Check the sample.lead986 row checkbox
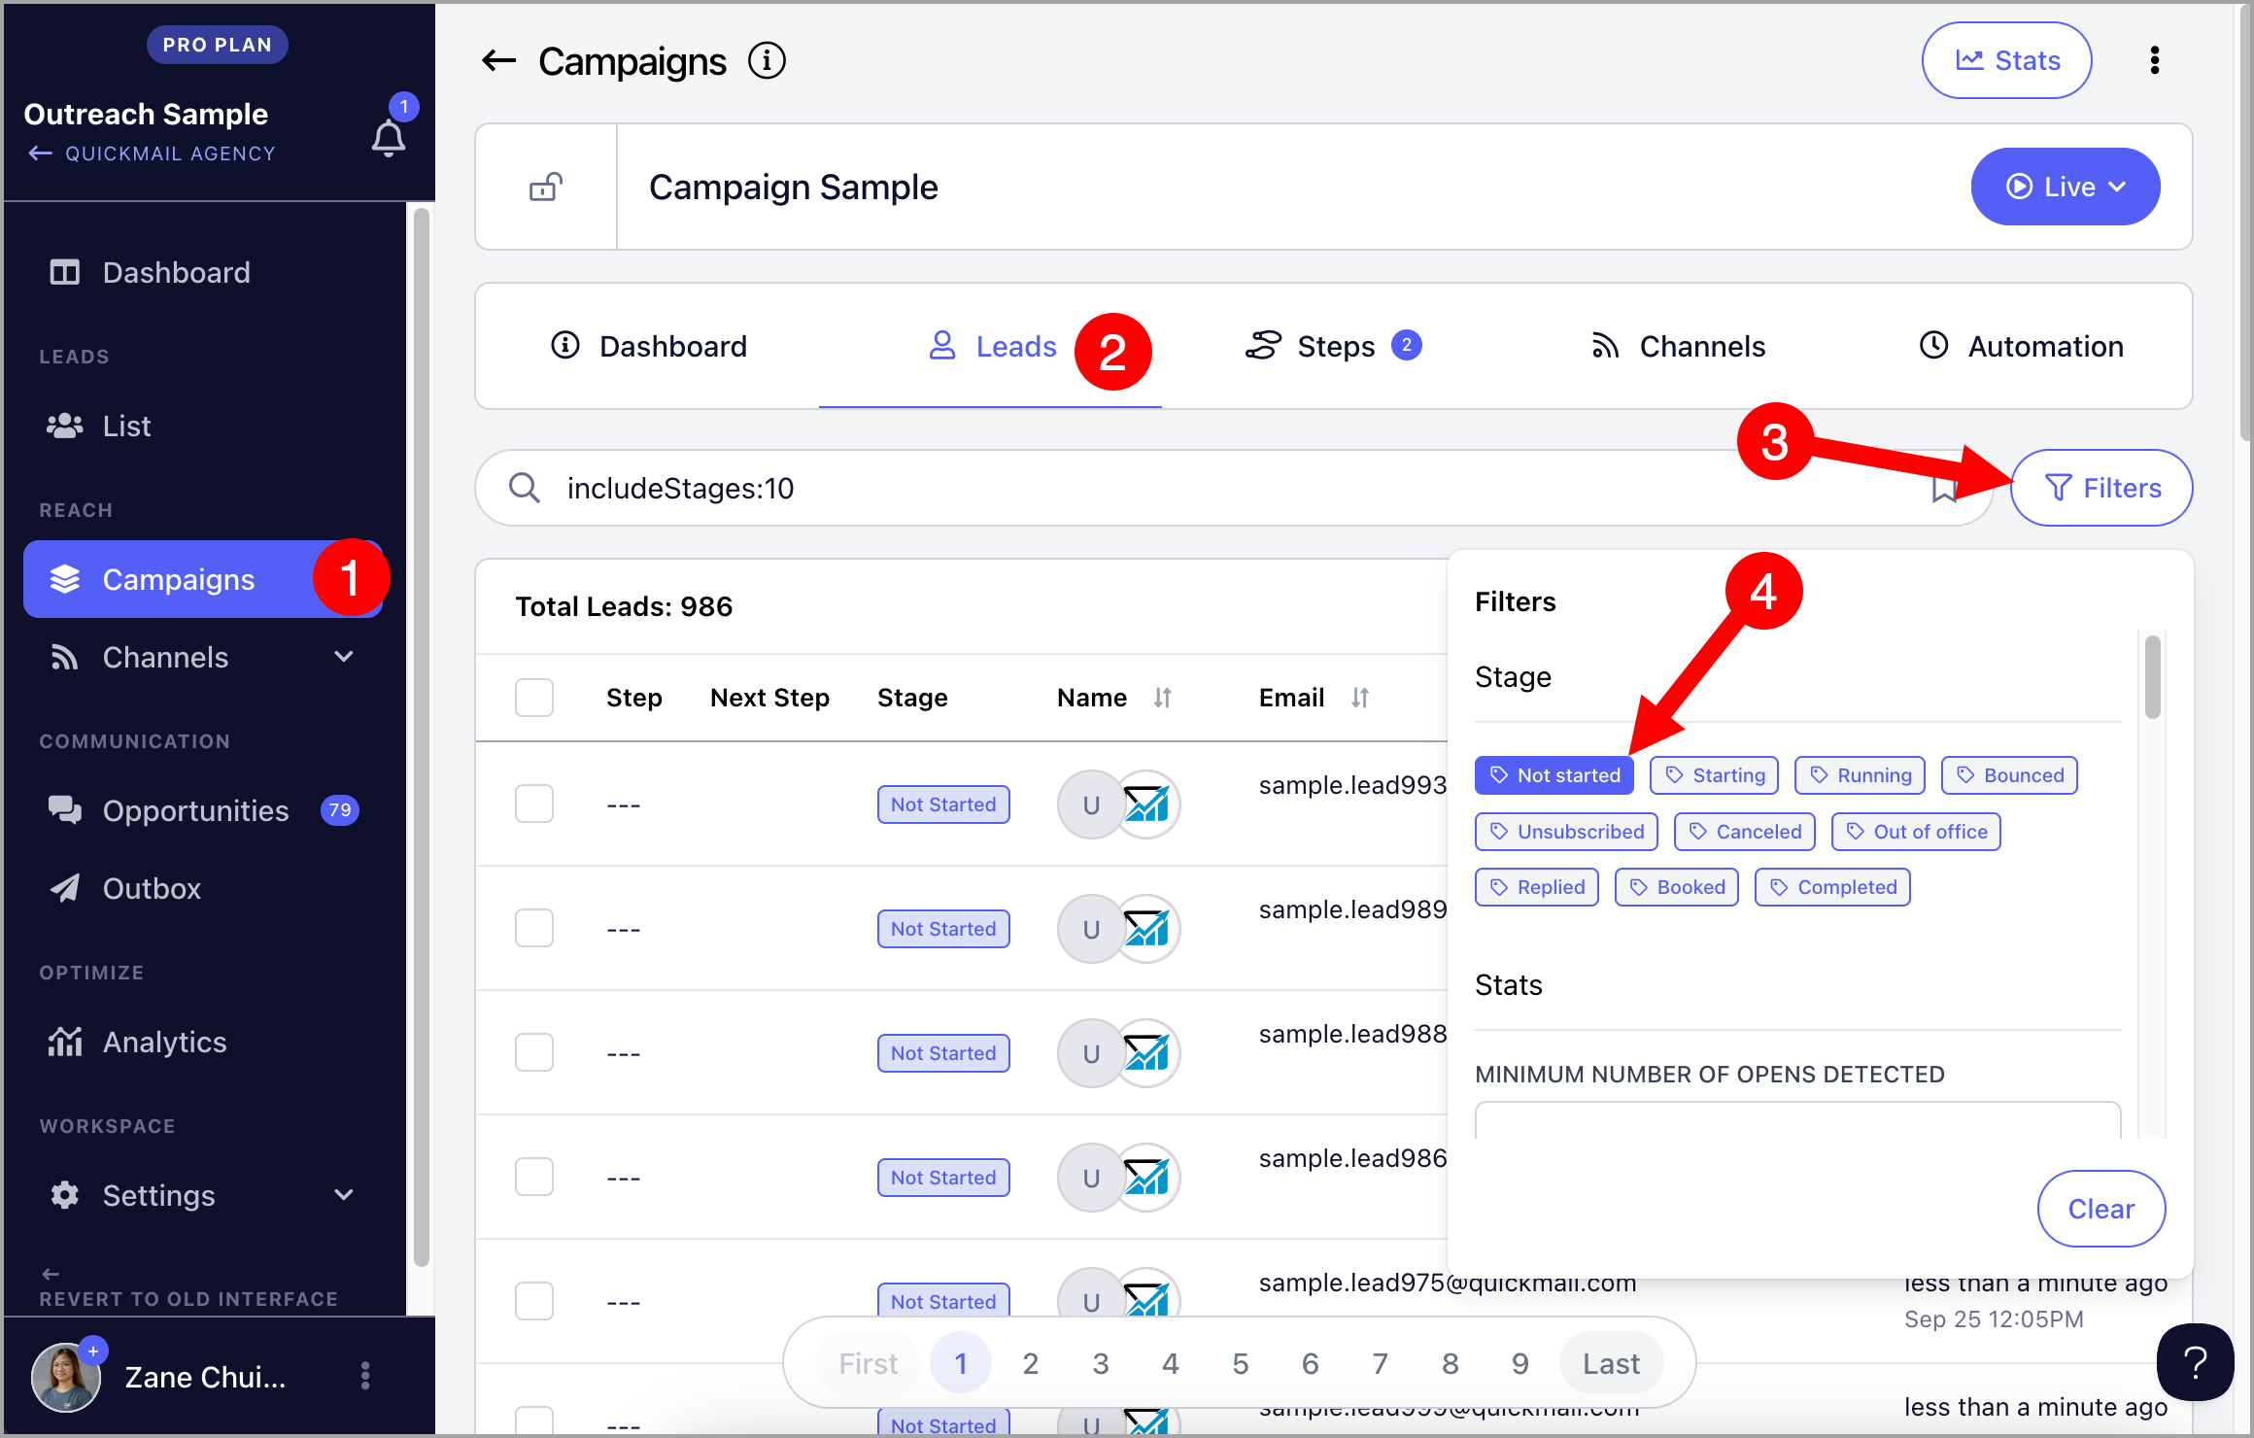2254x1438 pixels. pyautogui.click(x=534, y=1178)
